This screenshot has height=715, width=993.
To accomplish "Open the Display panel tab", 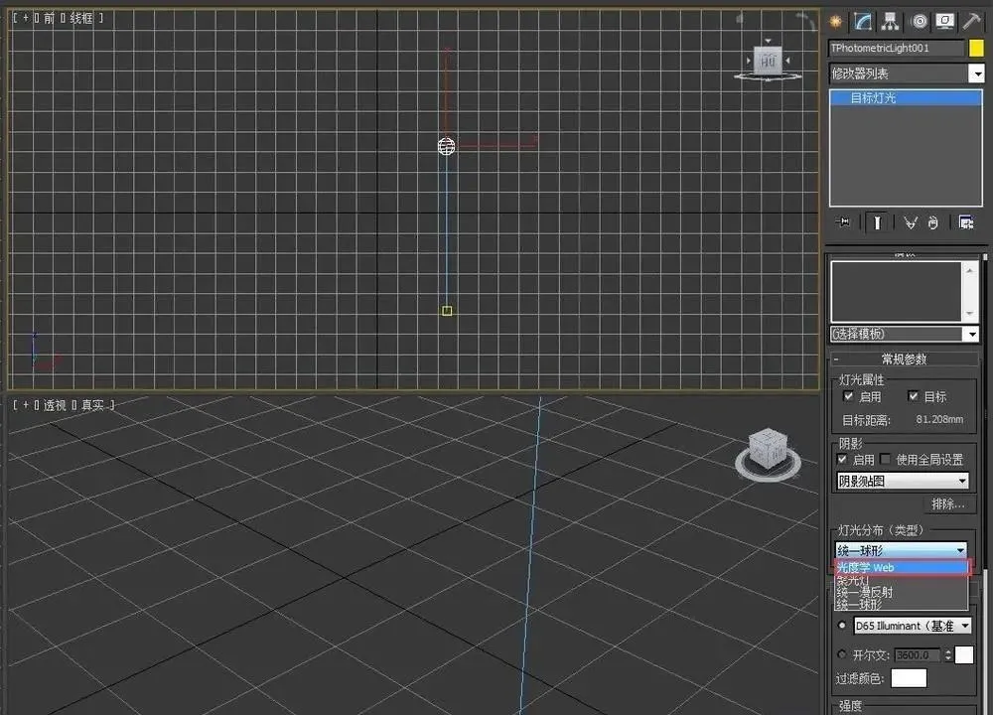I will pos(945,22).
